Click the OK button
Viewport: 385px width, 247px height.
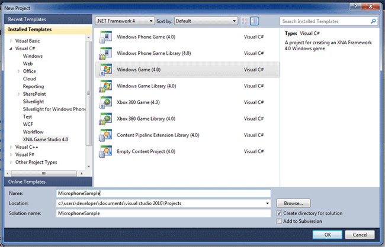328,235
